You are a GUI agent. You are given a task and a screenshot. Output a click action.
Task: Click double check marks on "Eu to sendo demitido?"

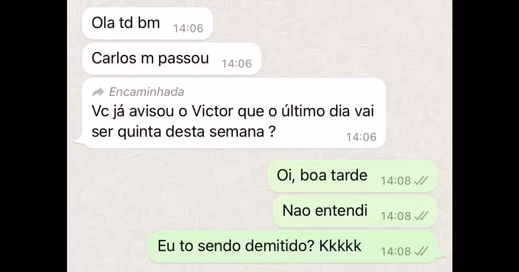tap(421, 251)
